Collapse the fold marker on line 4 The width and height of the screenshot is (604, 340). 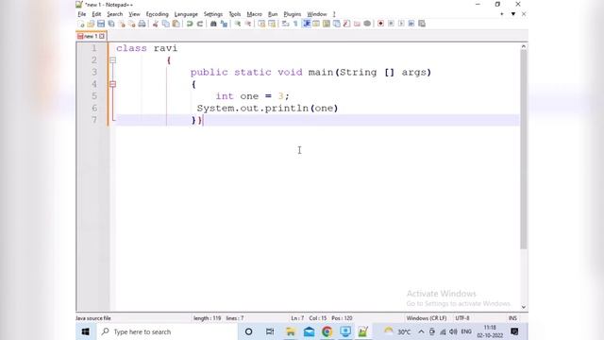pyautogui.click(x=112, y=84)
